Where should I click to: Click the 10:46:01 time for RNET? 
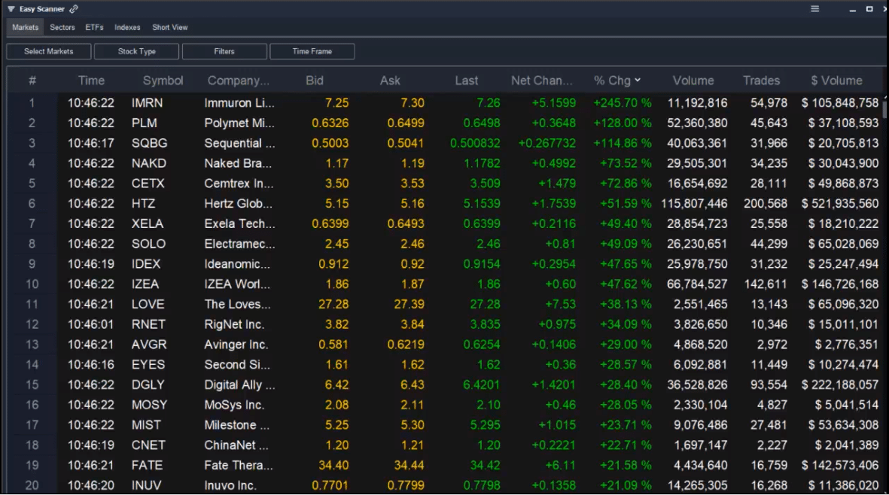(91, 324)
